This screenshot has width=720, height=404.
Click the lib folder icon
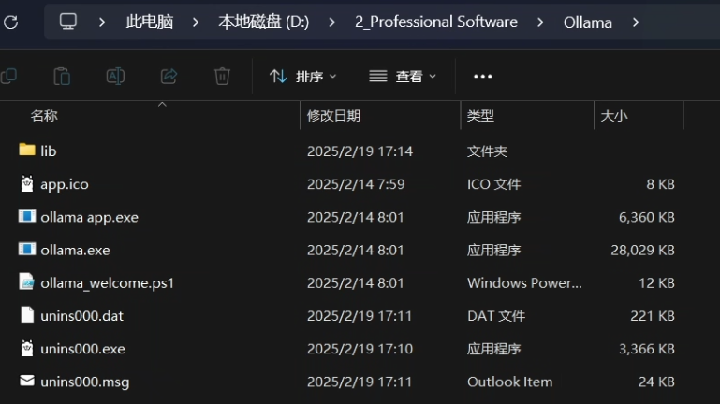point(27,150)
